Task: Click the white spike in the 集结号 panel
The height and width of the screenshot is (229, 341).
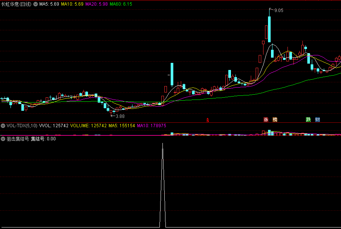Action: (163, 185)
